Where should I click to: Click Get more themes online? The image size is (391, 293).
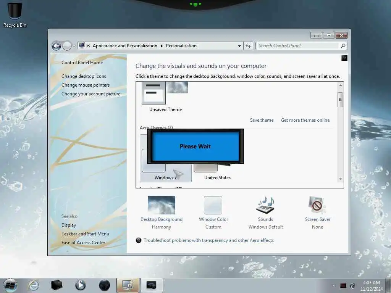305,120
